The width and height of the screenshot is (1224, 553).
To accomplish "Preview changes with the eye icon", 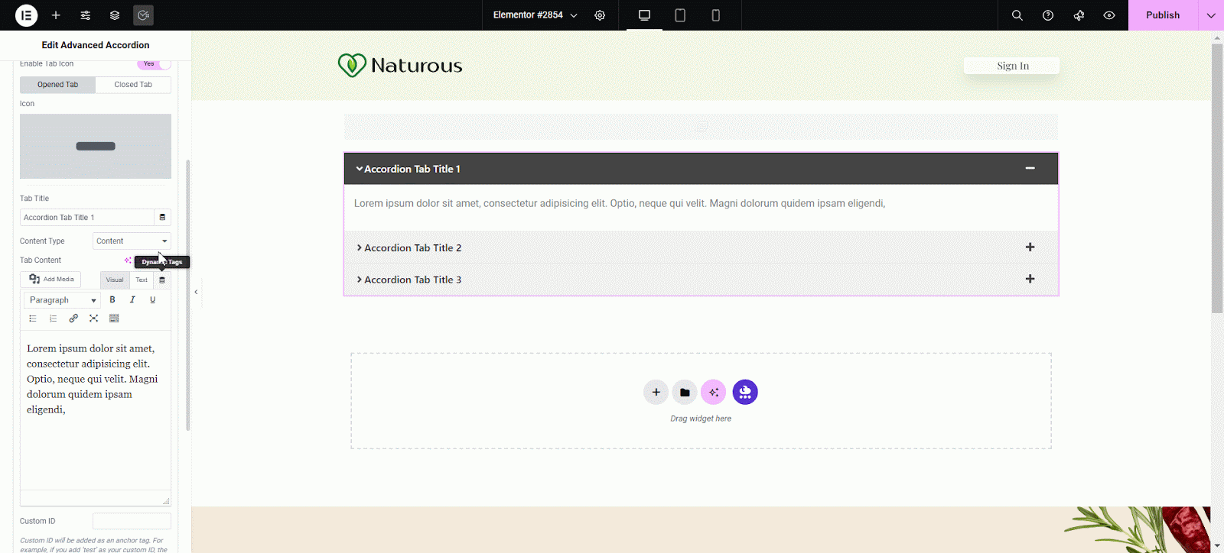I will coord(1108,15).
